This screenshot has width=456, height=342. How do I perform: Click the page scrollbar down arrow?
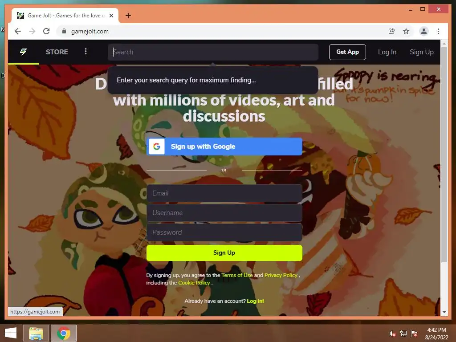tap(444, 312)
